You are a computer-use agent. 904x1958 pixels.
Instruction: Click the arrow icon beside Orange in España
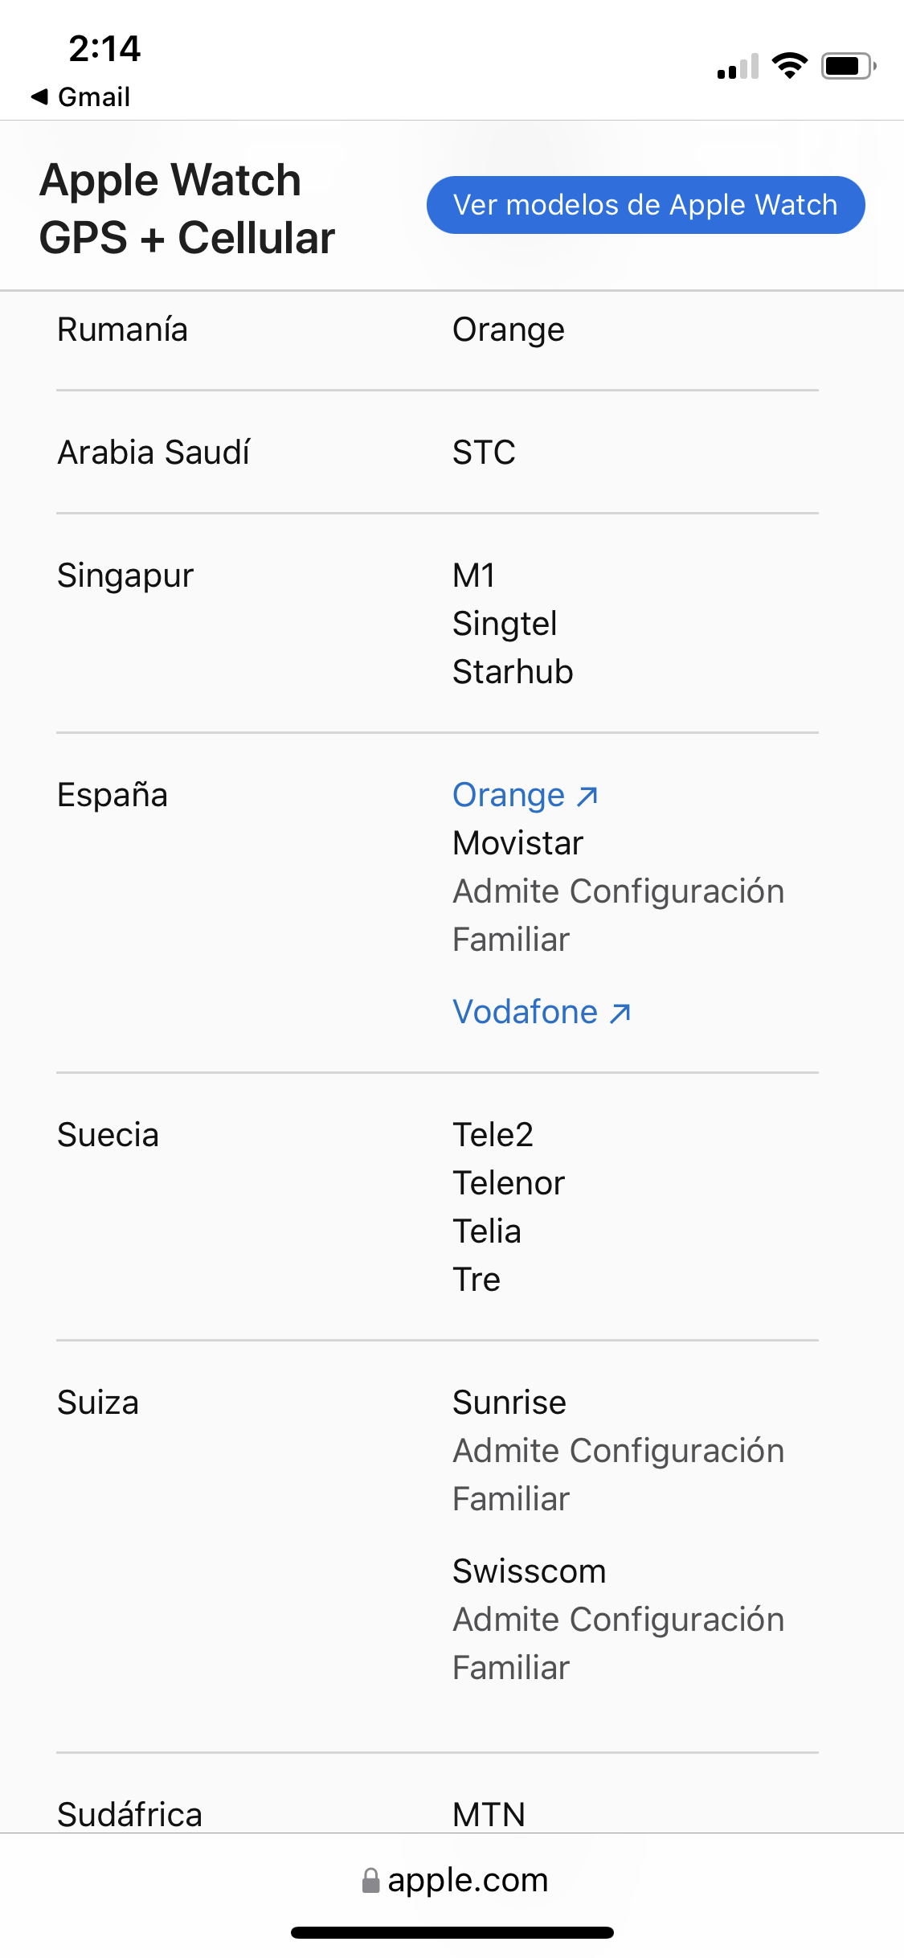pos(588,796)
